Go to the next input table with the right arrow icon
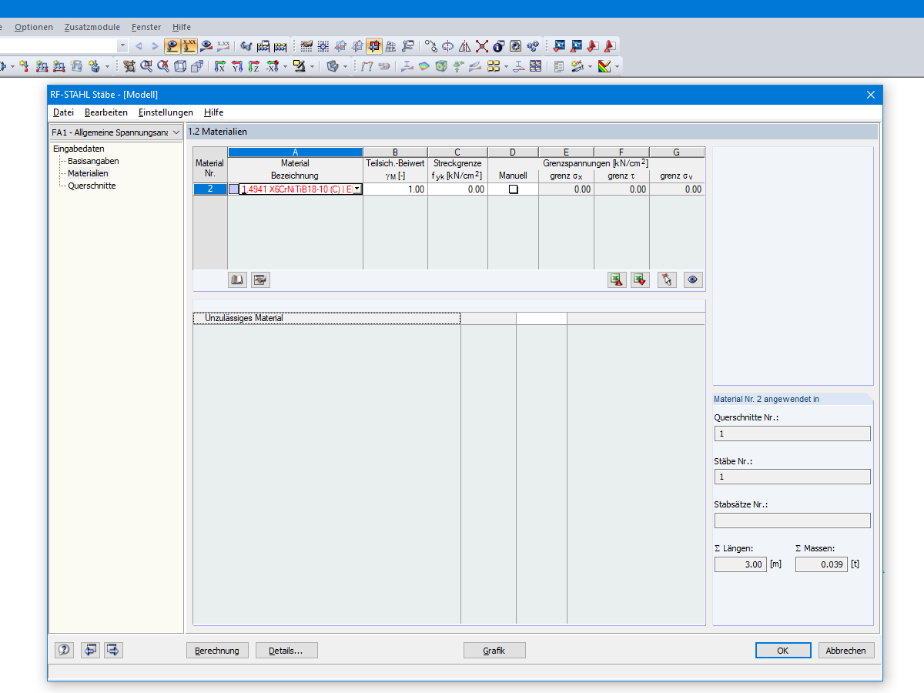Screen dimensions: 924x693 click(114, 650)
